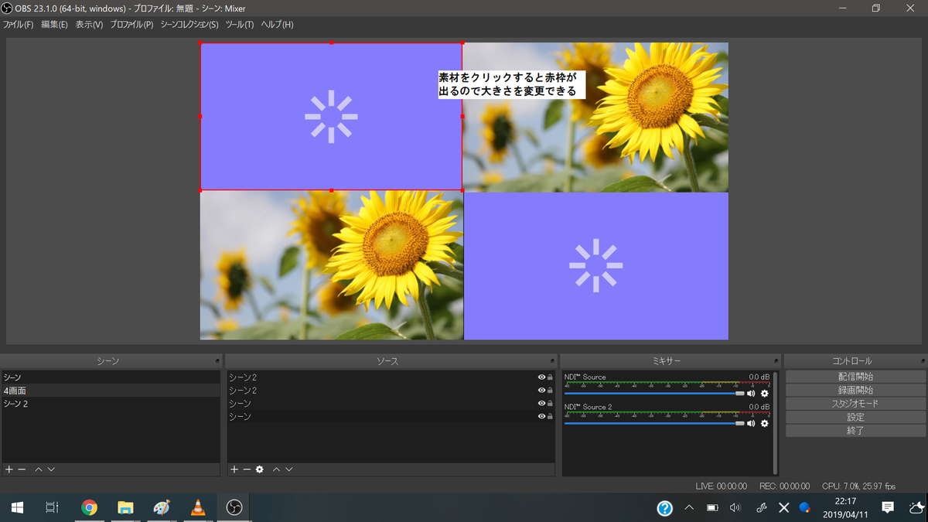Viewport: 928px width, 522px height.
Task: Add a new scene with plus icon in シーン panel
Action: pyautogui.click(x=9, y=469)
